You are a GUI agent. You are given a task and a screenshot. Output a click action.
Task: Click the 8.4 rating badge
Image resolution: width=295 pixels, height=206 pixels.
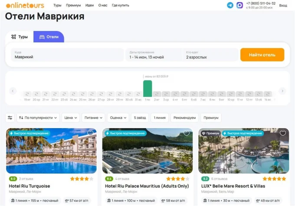coord(109,179)
